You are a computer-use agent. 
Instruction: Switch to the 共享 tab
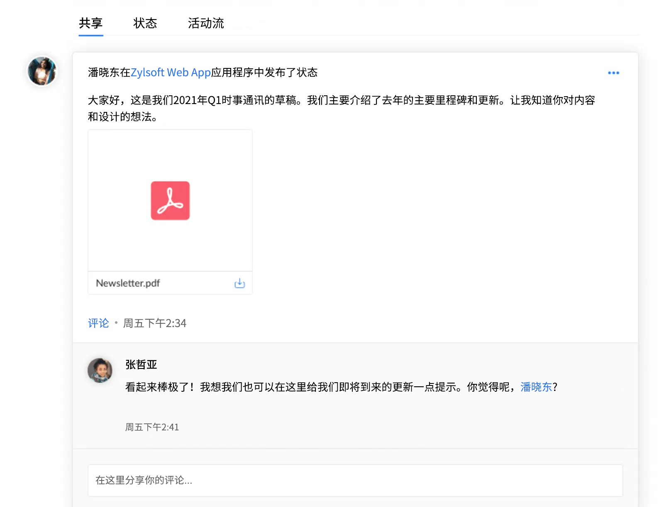(x=90, y=23)
